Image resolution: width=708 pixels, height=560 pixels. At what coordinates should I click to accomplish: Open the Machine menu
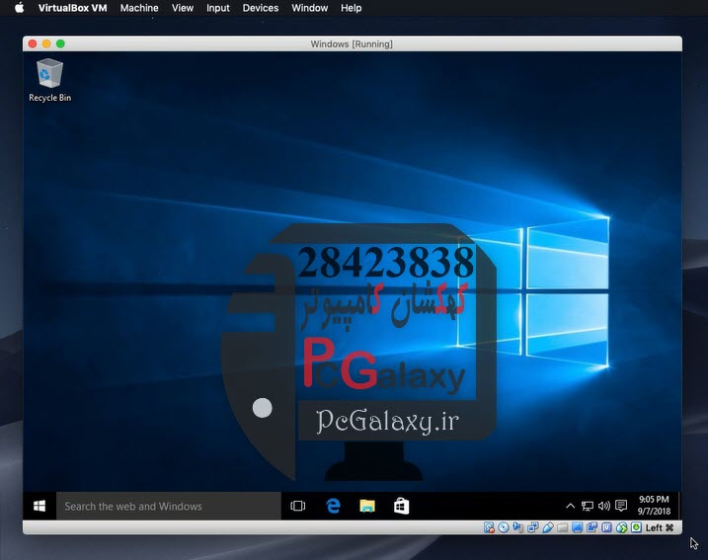[138, 8]
